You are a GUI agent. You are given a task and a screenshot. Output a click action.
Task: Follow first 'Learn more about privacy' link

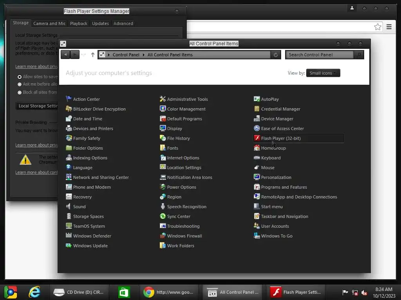[x=36, y=66]
